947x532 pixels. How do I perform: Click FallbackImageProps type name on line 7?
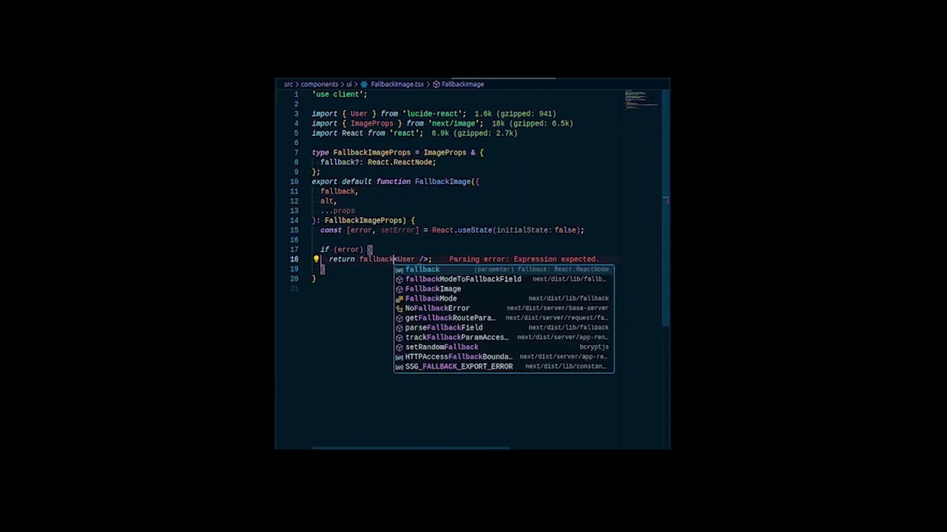tap(371, 152)
